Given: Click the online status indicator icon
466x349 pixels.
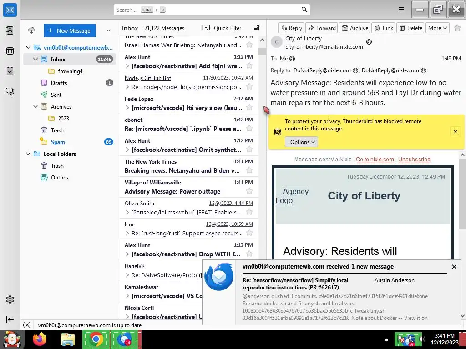Looking at the screenshot, I should 27,325.
